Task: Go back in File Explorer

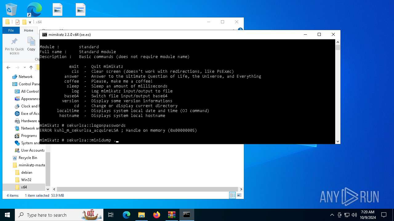Action: click(8, 68)
